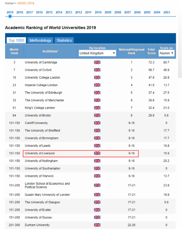Select the Top 1000 tab
186x234 pixels.
[x=16, y=40]
